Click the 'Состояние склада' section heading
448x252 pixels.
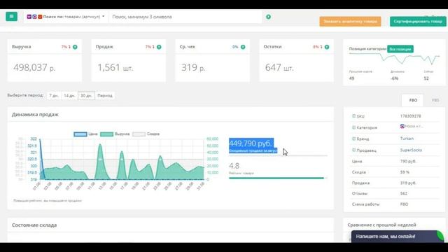(34, 225)
